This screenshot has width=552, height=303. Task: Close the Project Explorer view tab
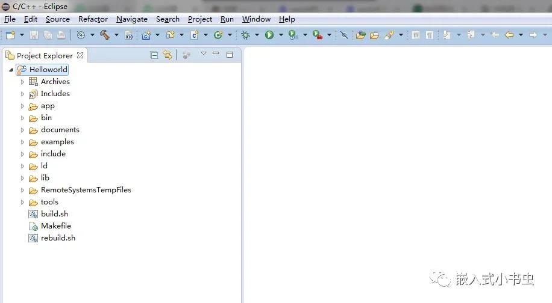[80, 55]
